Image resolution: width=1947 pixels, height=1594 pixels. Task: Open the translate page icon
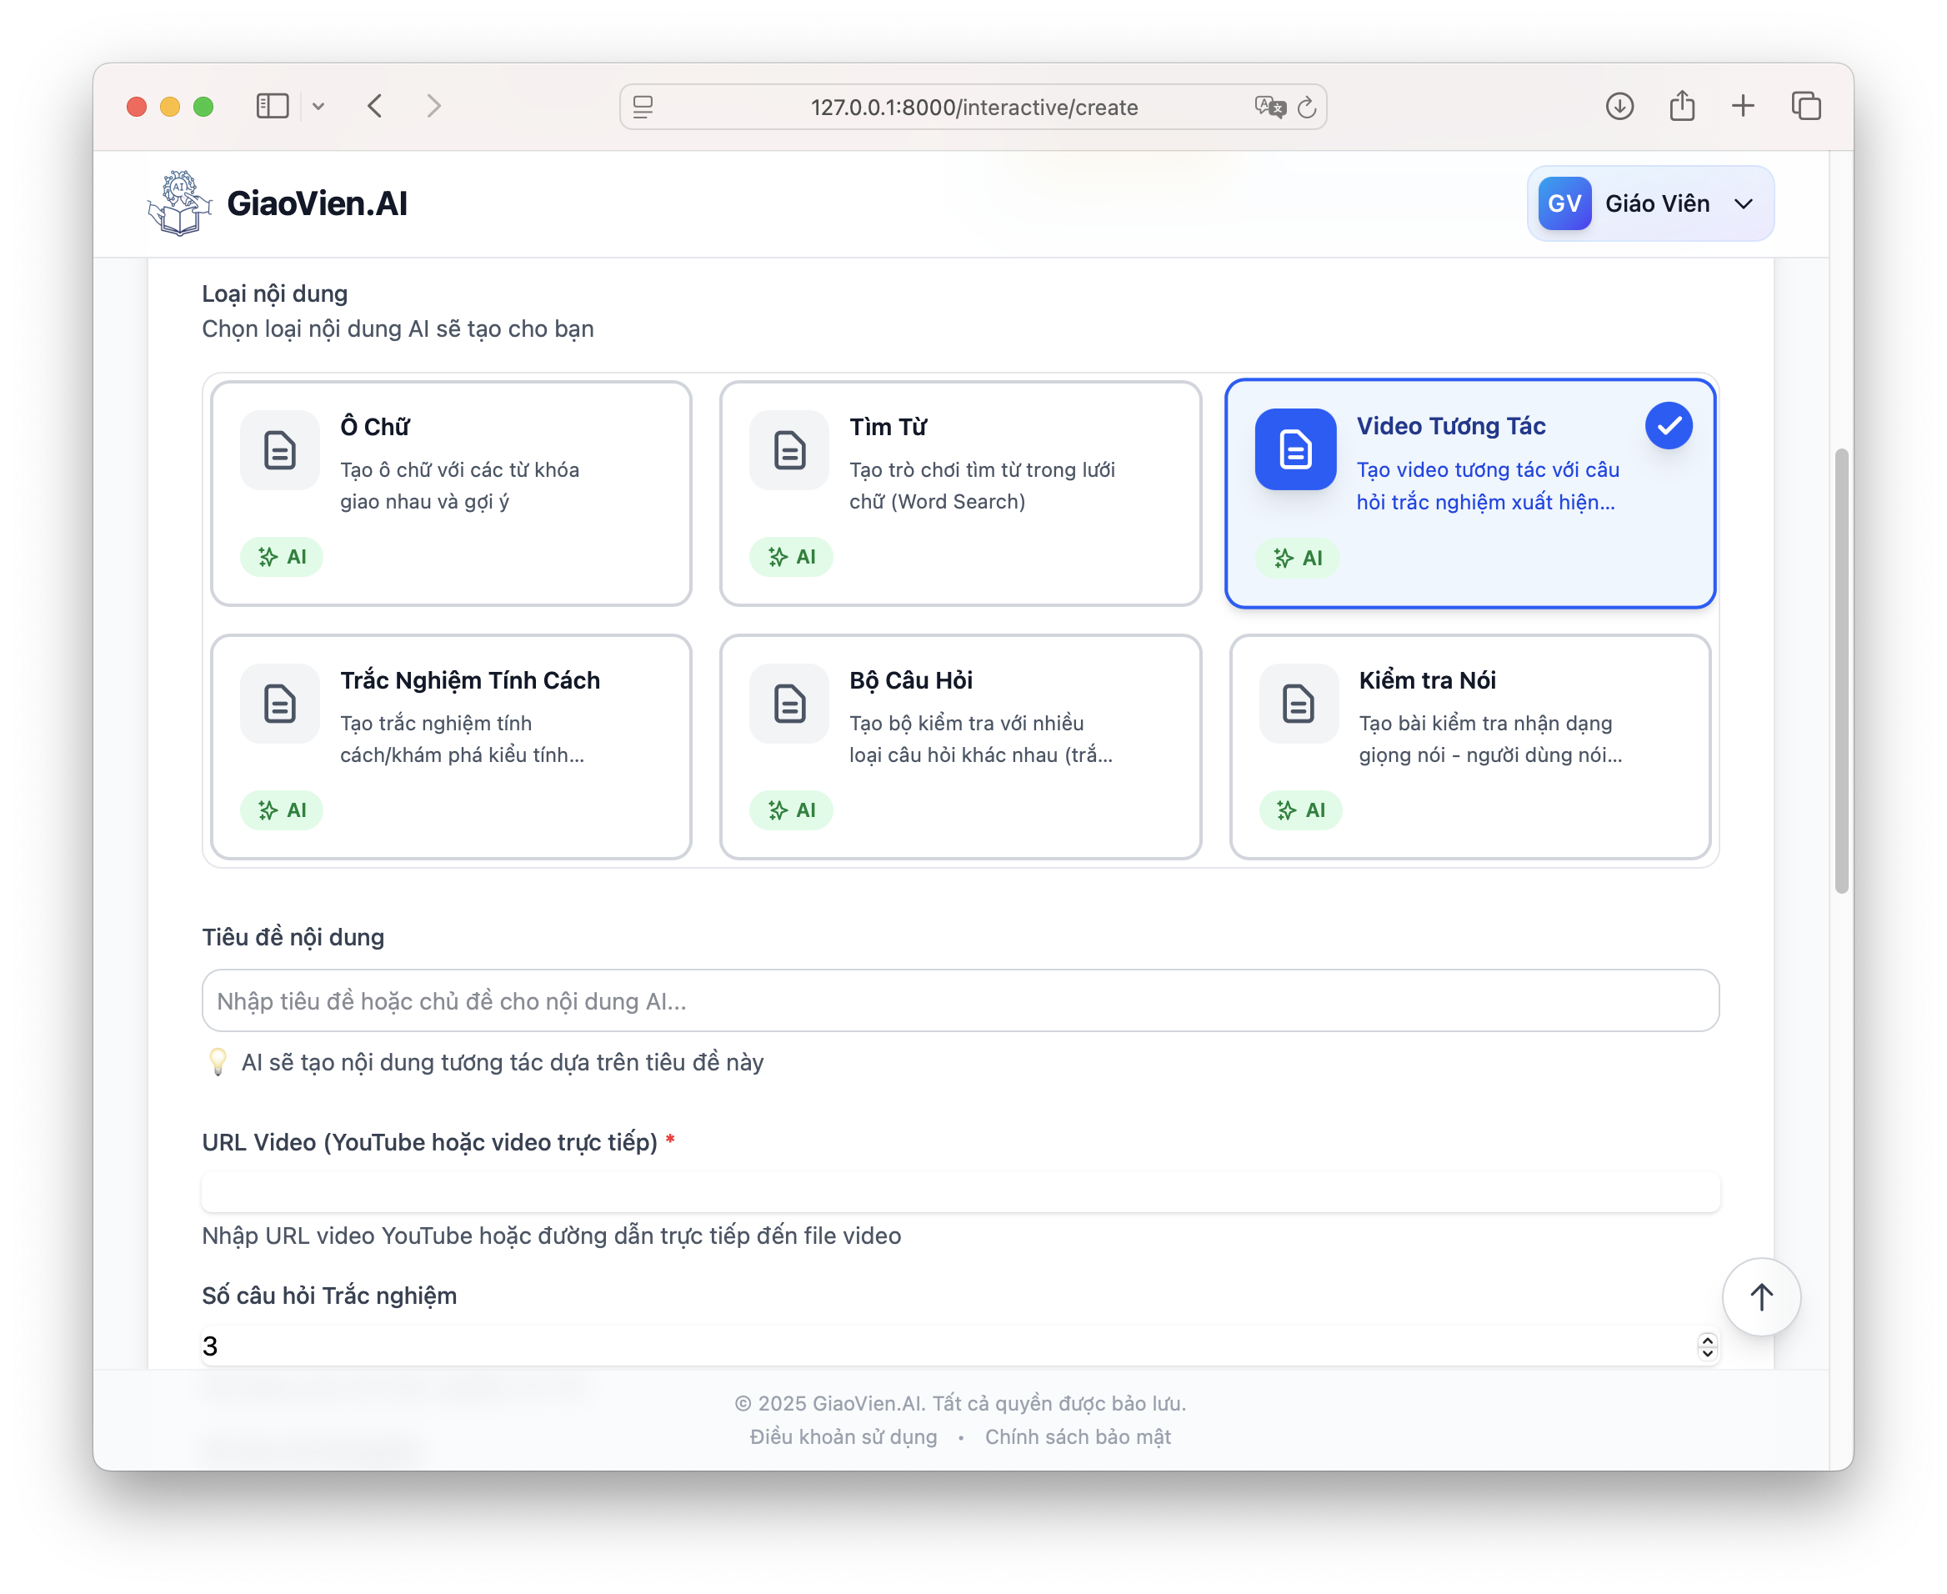pos(1269,108)
